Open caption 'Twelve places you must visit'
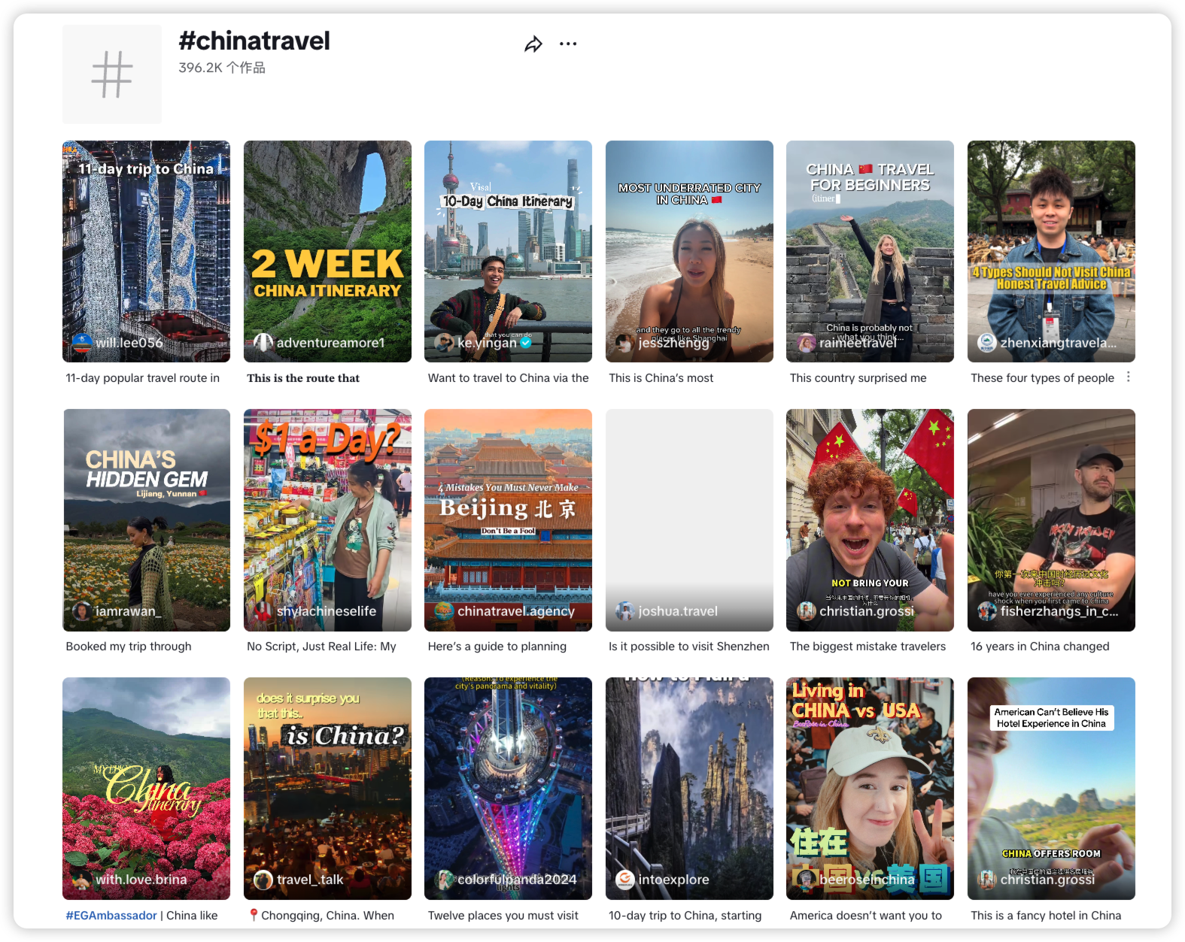Screen dimensions: 1185x942 (x=503, y=915)
